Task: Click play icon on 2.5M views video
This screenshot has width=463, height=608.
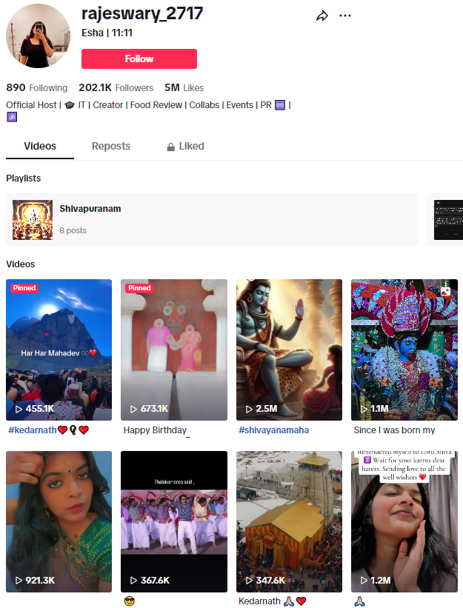Action: click(250, 409)
